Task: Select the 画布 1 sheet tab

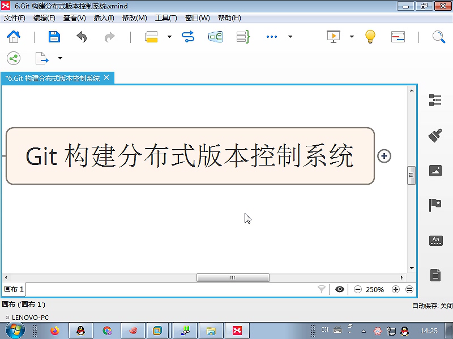Action: (14, 289)
